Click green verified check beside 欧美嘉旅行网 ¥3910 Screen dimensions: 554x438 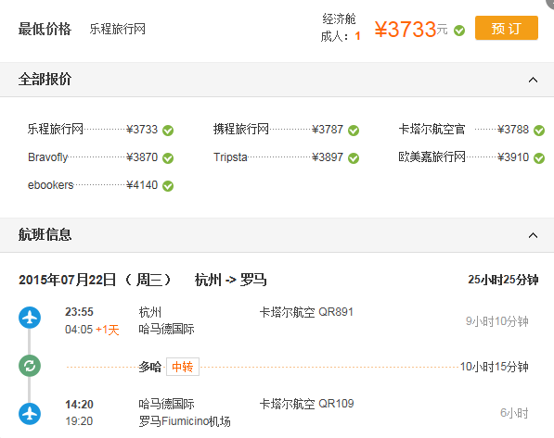(539, 158)
